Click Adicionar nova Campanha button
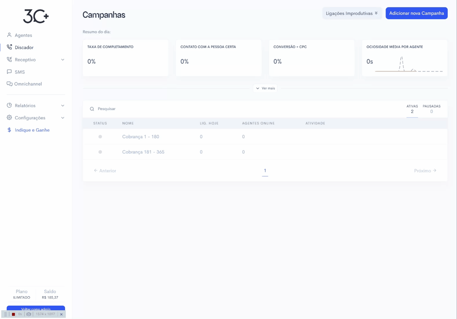457x319 pixels. coord(416,13)
